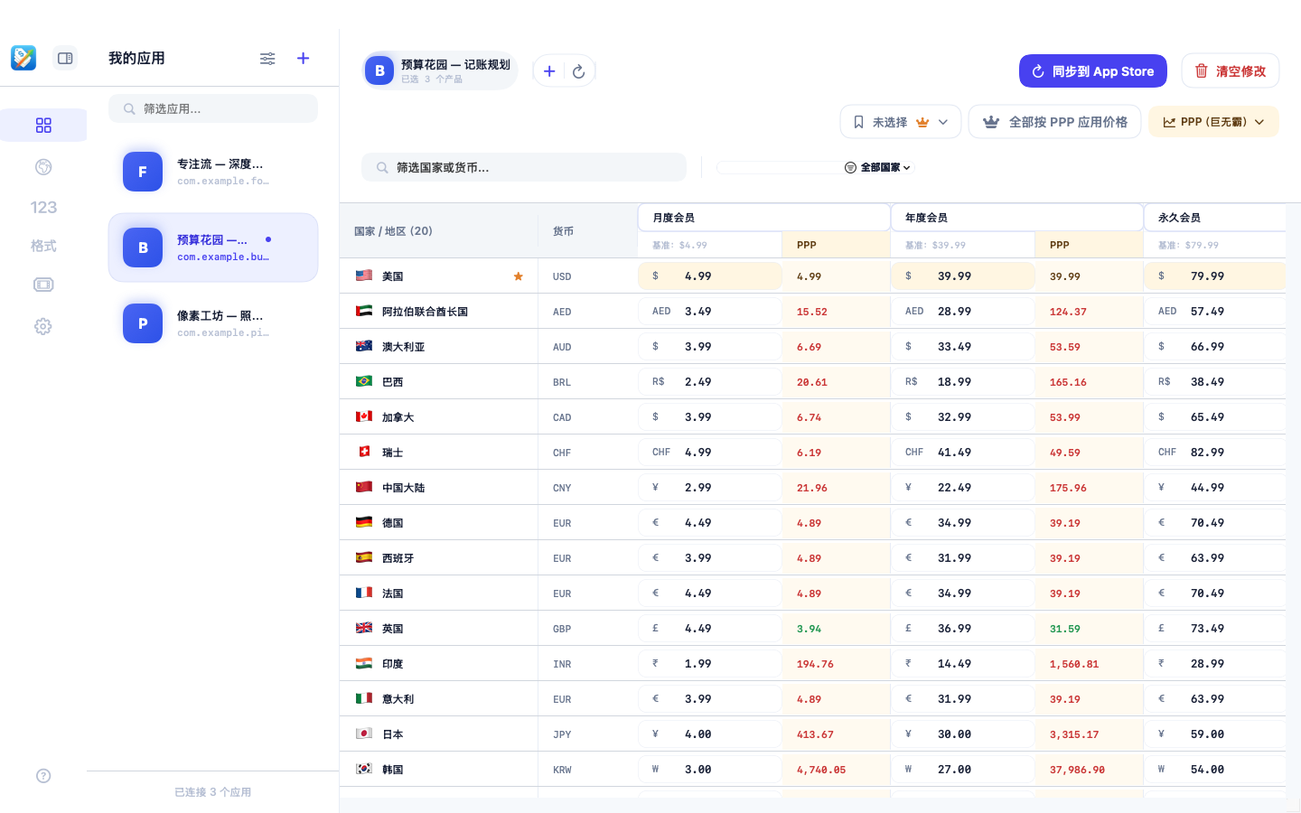Refresh products with reload icon
Viewport: 1301px width, 813px height.
pyautogui.click(x=579, y=71)
